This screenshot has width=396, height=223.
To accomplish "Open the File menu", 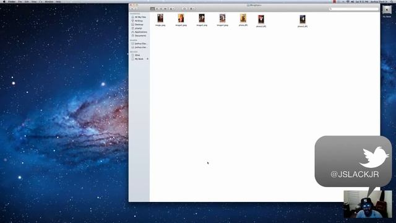I will (20, 1).
